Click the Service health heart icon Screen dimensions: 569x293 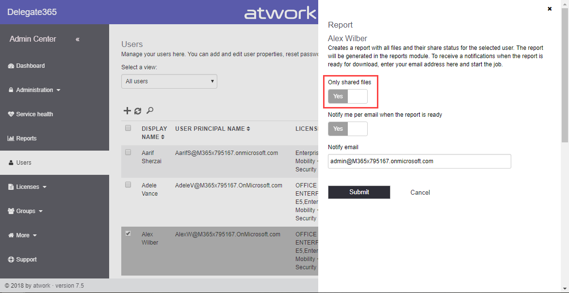12,114
